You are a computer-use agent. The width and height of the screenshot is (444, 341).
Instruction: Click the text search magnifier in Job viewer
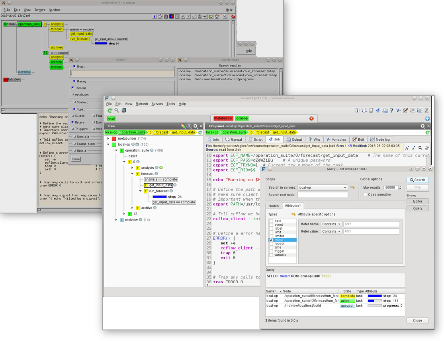420,148
